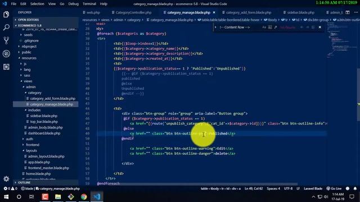Click Ln 49, Col 62 in status bar
360x202 pixels.
click(254, 189)
